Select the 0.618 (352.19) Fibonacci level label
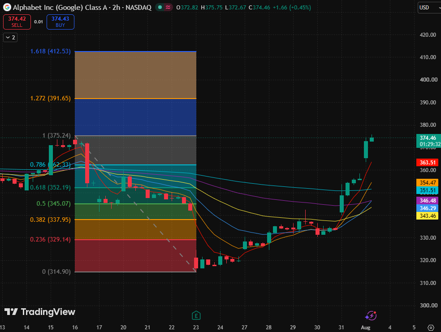Image resolution: width=441 pixels, height=332 pixels. (51, 187)
